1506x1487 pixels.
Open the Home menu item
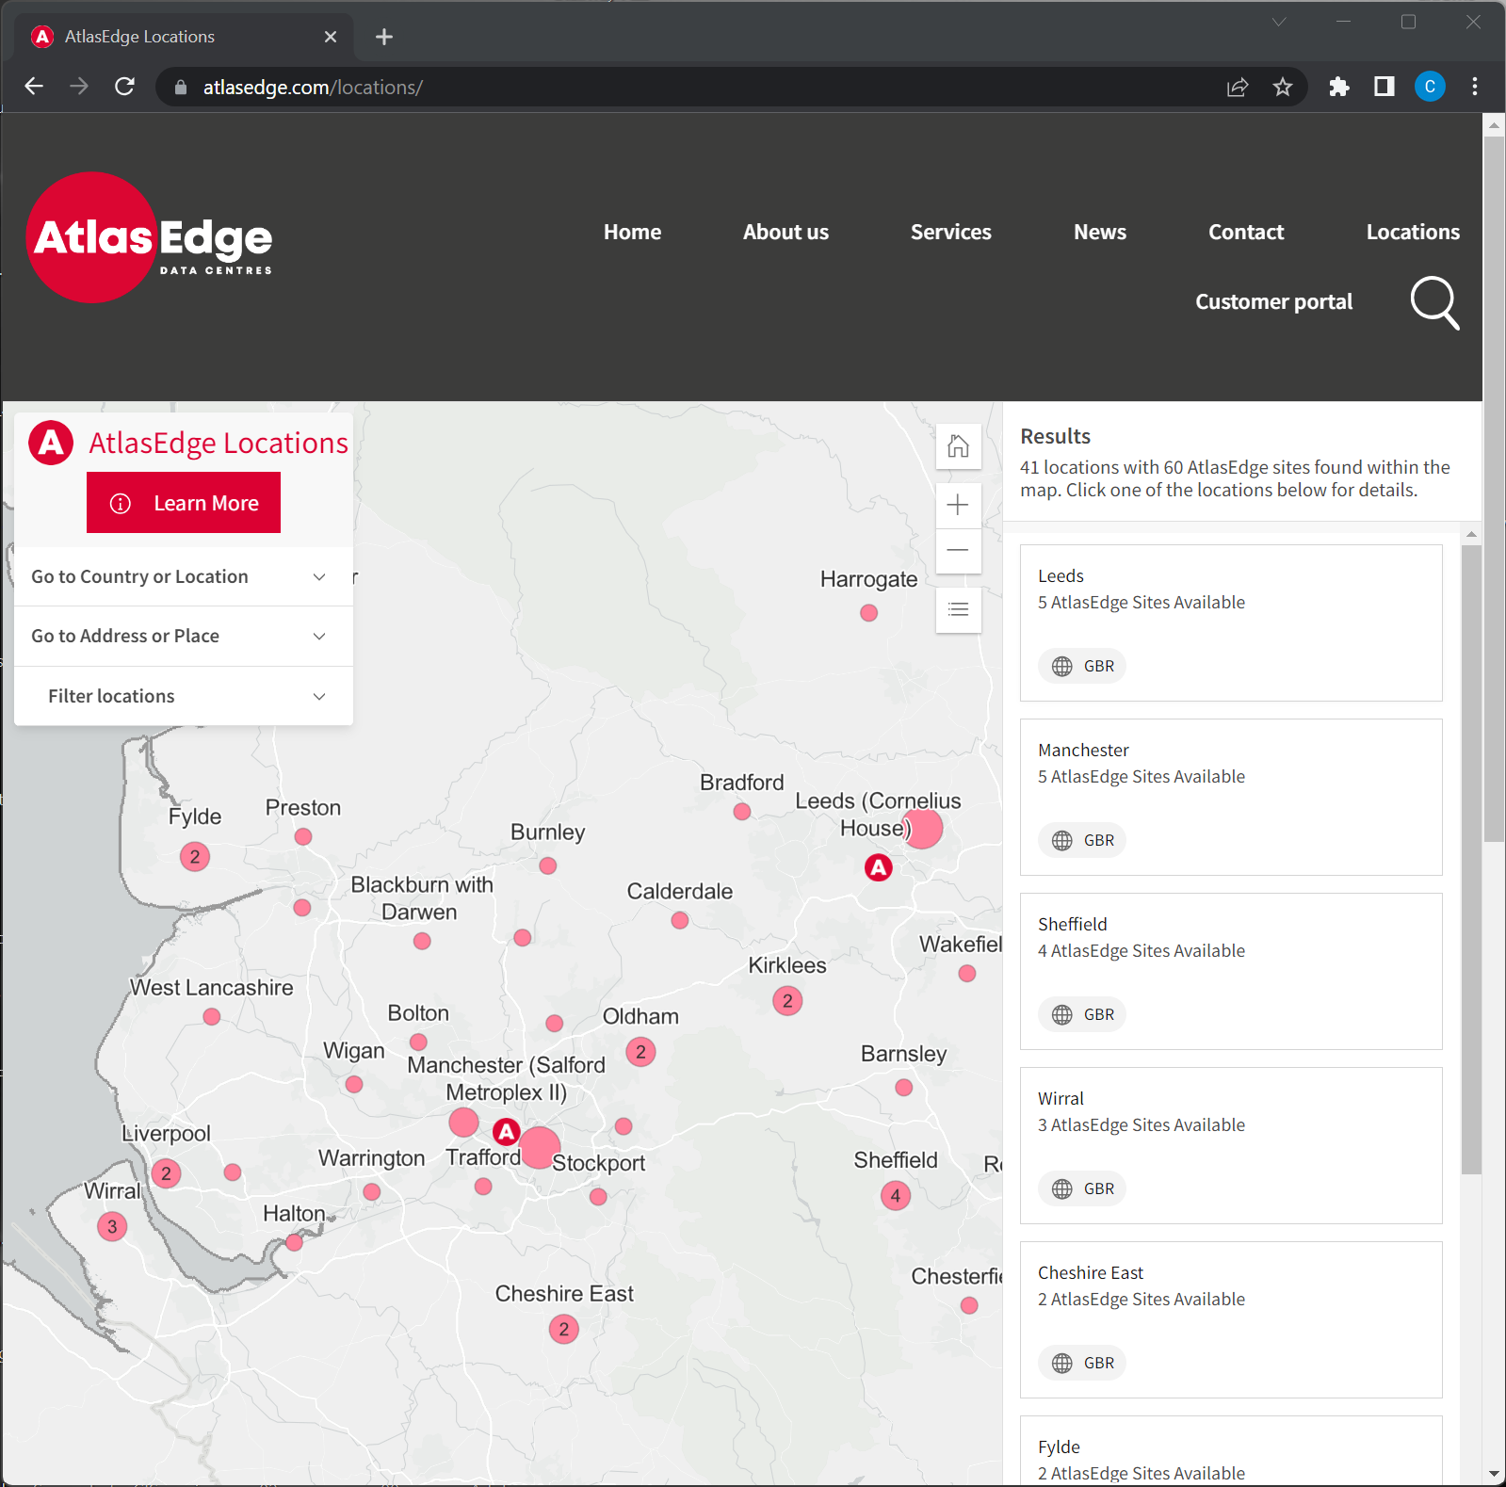click(x=632, y=232)
